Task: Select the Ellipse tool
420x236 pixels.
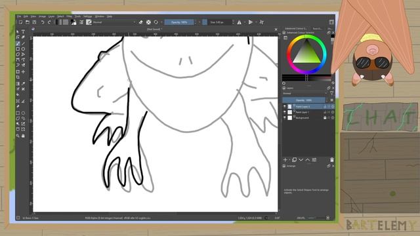Action: 24,49
